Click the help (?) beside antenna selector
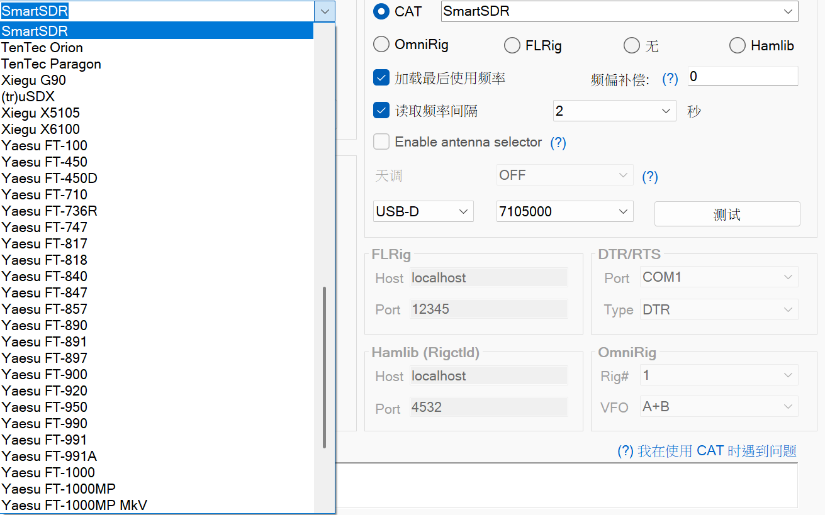 point(558,143)
